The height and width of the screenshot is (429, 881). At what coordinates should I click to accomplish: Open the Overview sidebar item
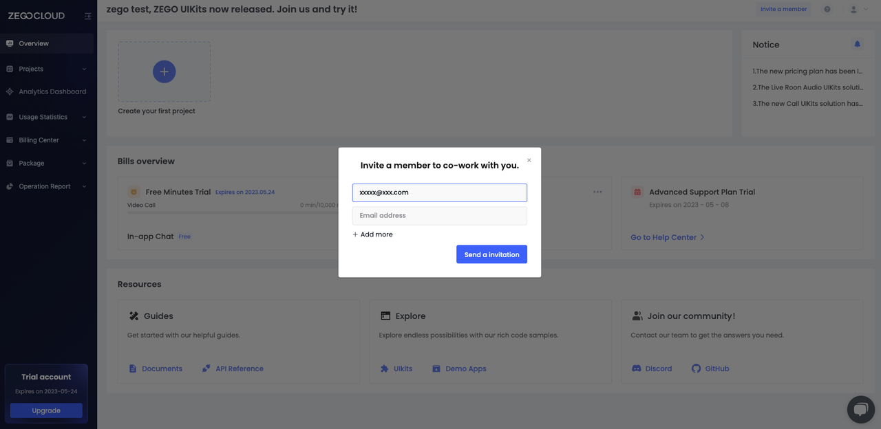(34, 43)
